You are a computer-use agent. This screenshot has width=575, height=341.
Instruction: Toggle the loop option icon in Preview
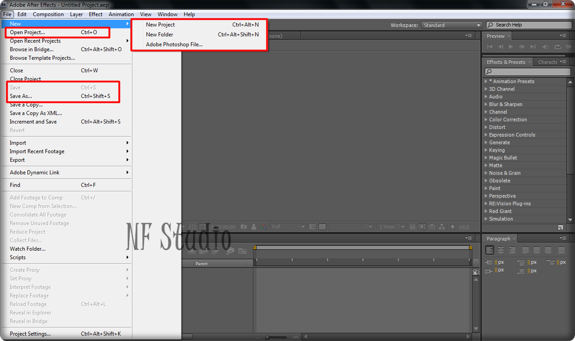click(x=558, y=47)
